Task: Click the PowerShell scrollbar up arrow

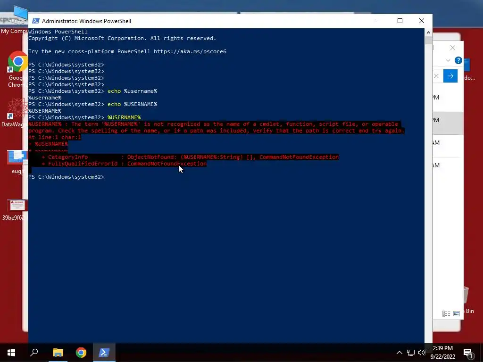Action: [x=428, y=32]
